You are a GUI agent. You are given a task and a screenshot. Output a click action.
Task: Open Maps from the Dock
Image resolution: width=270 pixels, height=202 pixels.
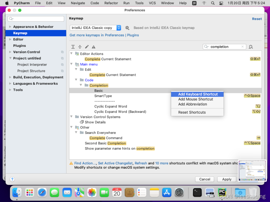click(x=79, y=192)
